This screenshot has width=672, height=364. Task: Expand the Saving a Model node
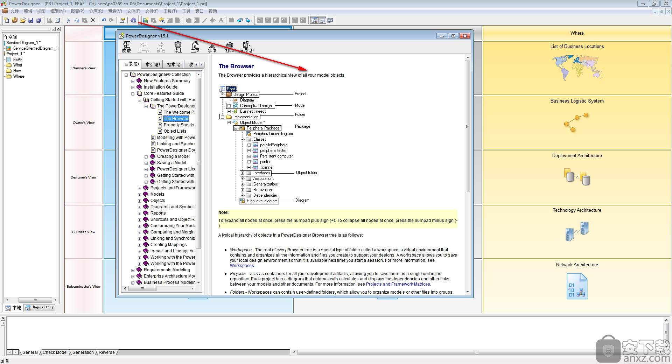146,163
